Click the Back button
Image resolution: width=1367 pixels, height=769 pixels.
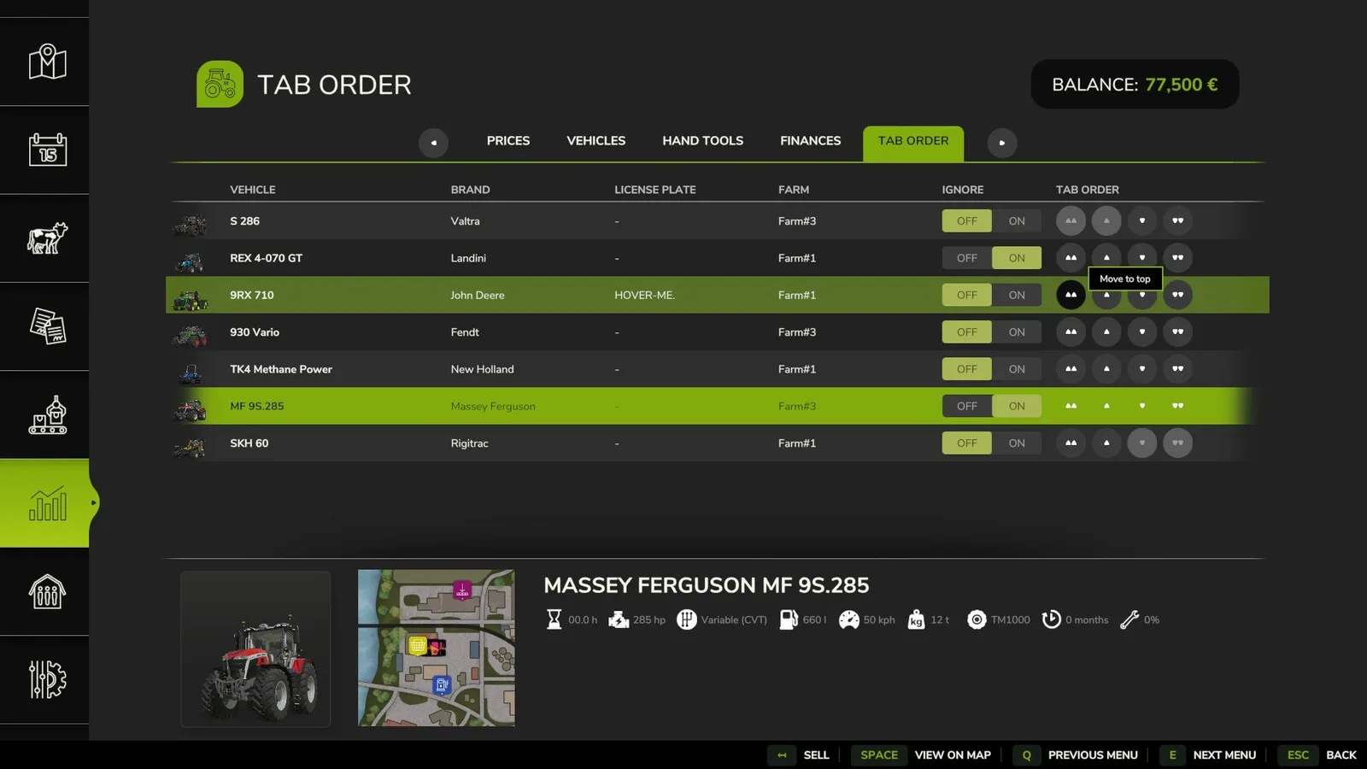point(1317,754)
